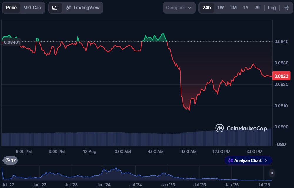The width and height of the screenshot is (294, 188).
Task: Click the 6:00 PM time axis label
Action: pos(24,152)
